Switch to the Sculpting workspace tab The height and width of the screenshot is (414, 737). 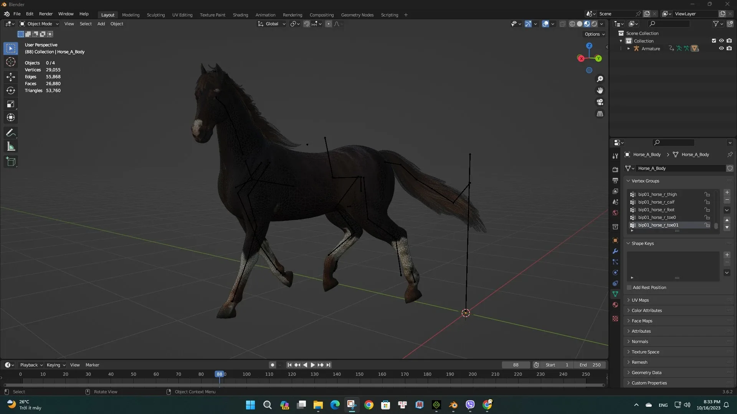click(155, 15)
